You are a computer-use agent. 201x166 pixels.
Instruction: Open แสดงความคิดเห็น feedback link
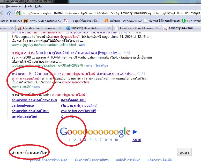[x=159, y=160]
